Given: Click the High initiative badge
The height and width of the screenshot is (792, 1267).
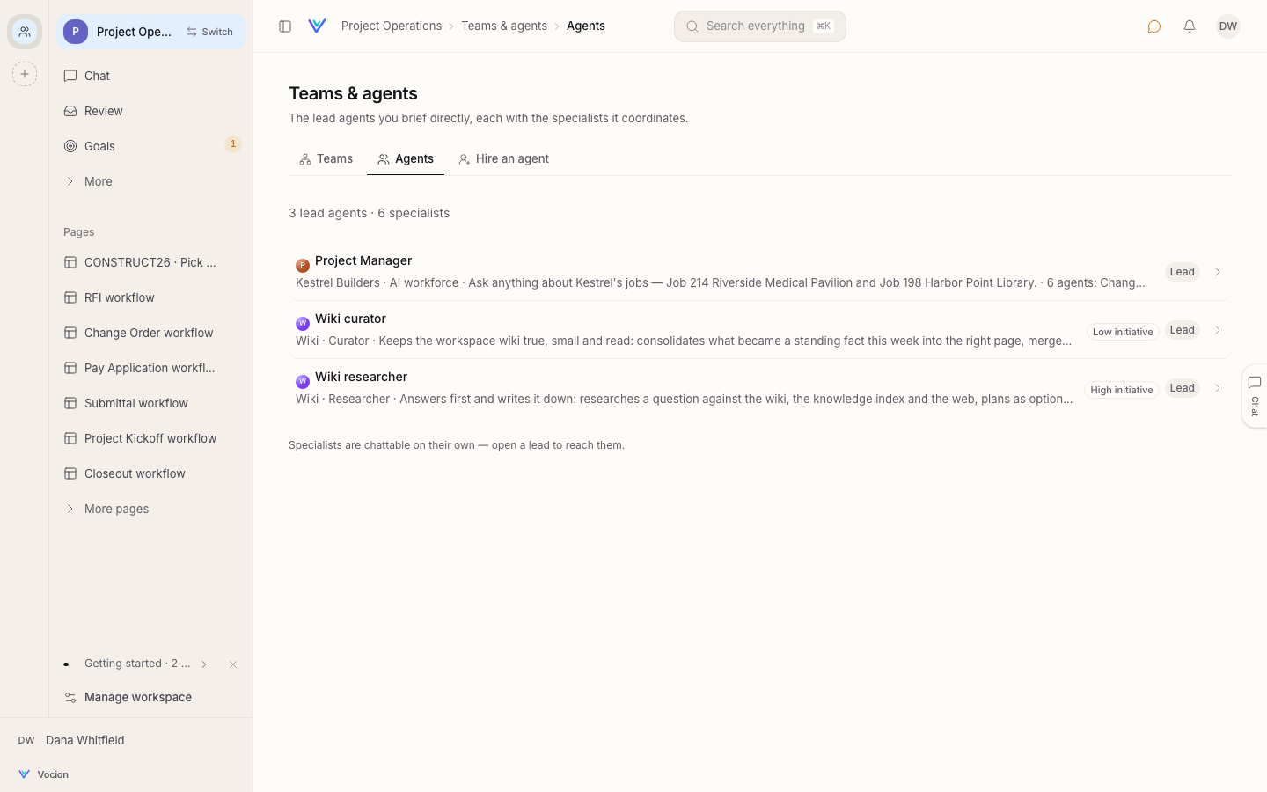Looking at the screenshot, I should click(x=1121, y=390).
